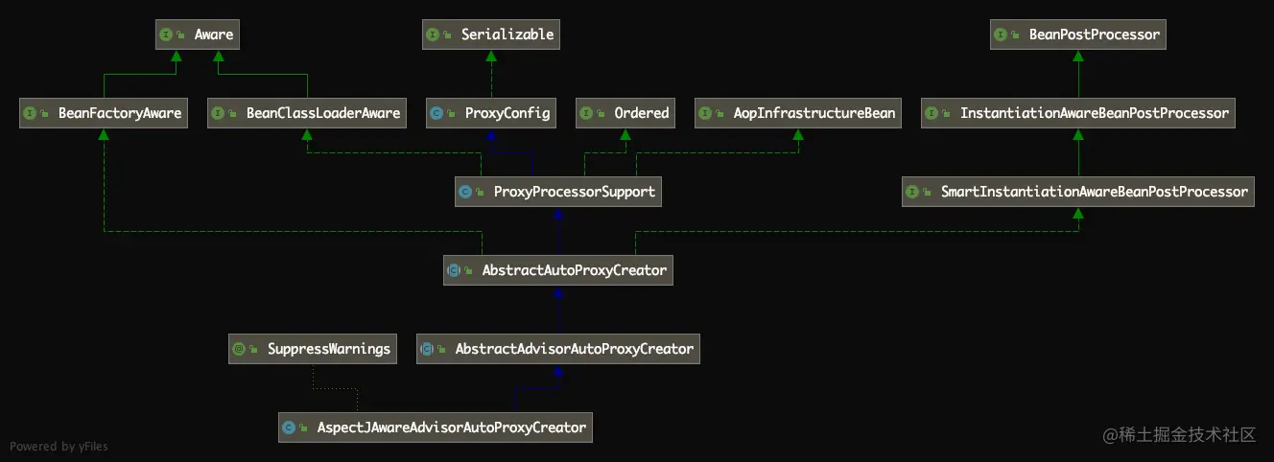
Task: Click interface icon on BeanFactoryAware node
Action: point(32,113)
